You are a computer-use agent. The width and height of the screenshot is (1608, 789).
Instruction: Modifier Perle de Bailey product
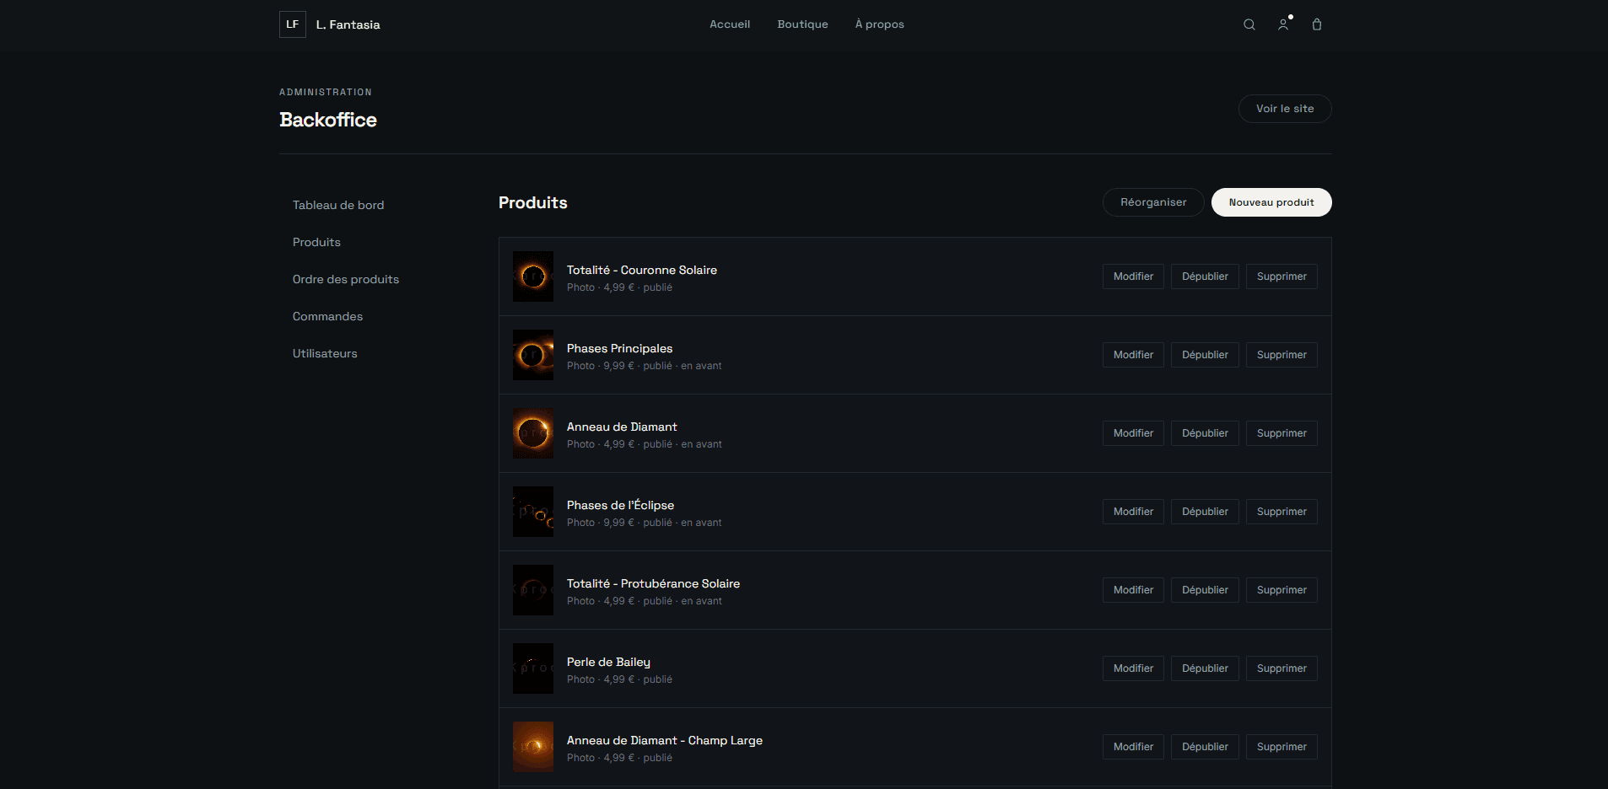pos(1133,668)
